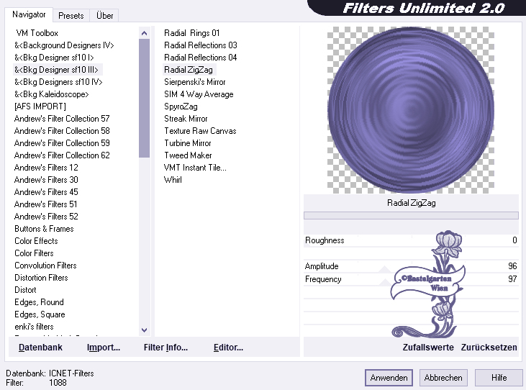526x390 pixels.
Task: Select Andrew's Filter Collection 59
Action: click(x=62, y=143)
